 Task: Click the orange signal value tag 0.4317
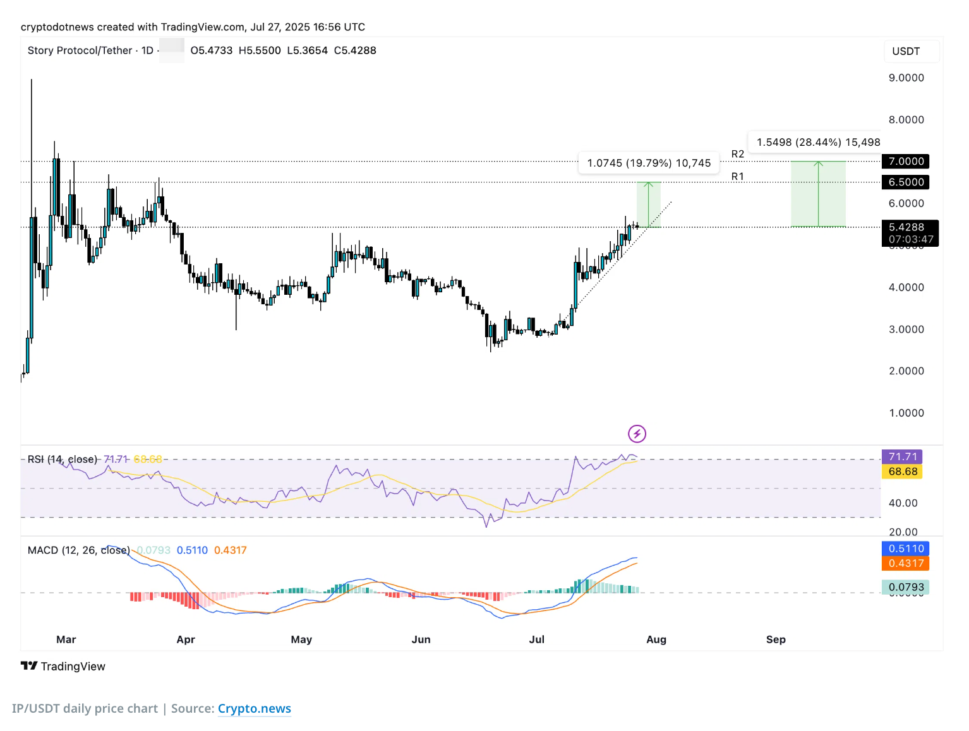pyautogui.click(x=906, y=563)
